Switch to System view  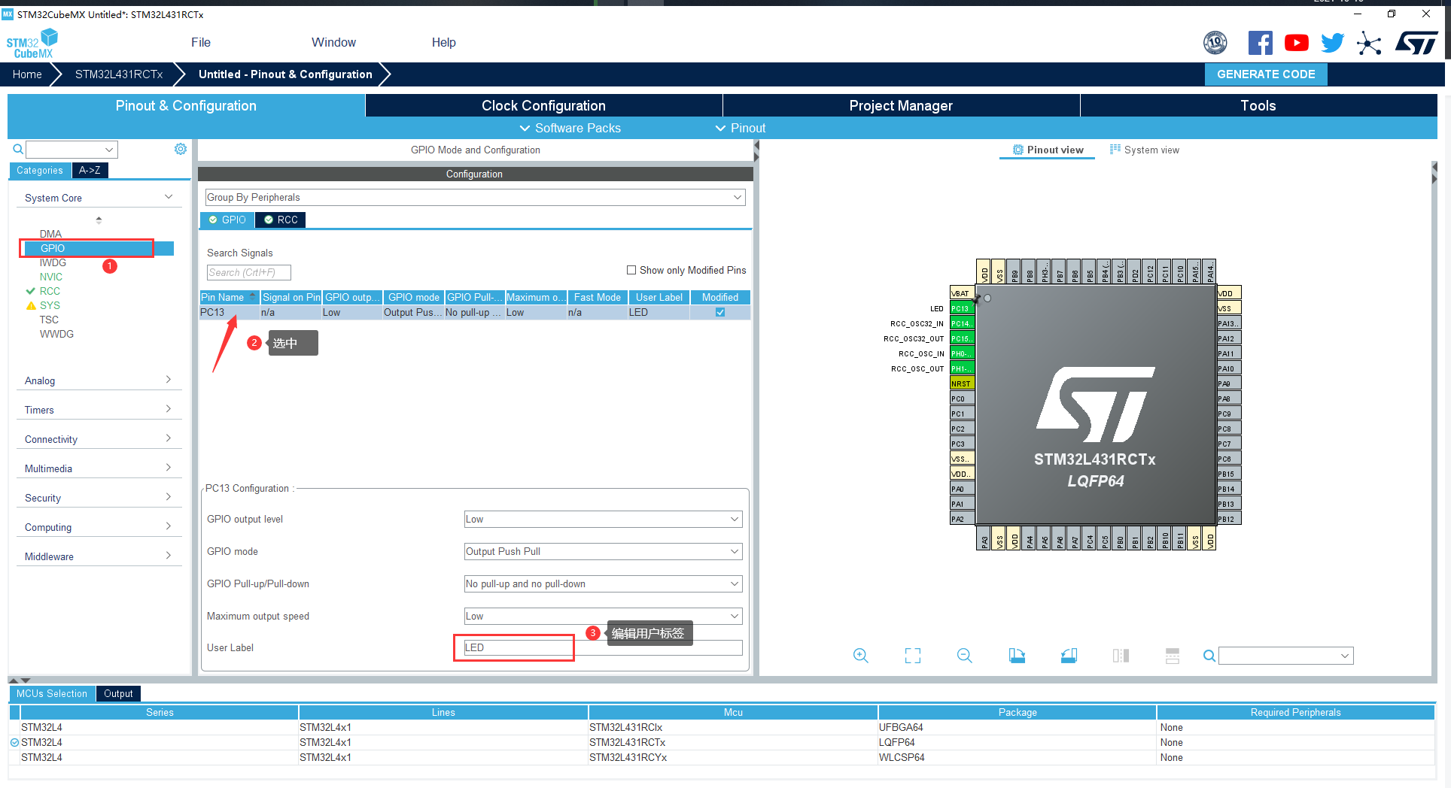click(x=1144, y=150)
